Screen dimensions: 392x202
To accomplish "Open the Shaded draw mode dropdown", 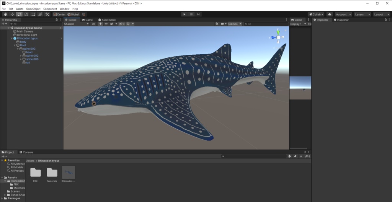I will pos(76,24).
